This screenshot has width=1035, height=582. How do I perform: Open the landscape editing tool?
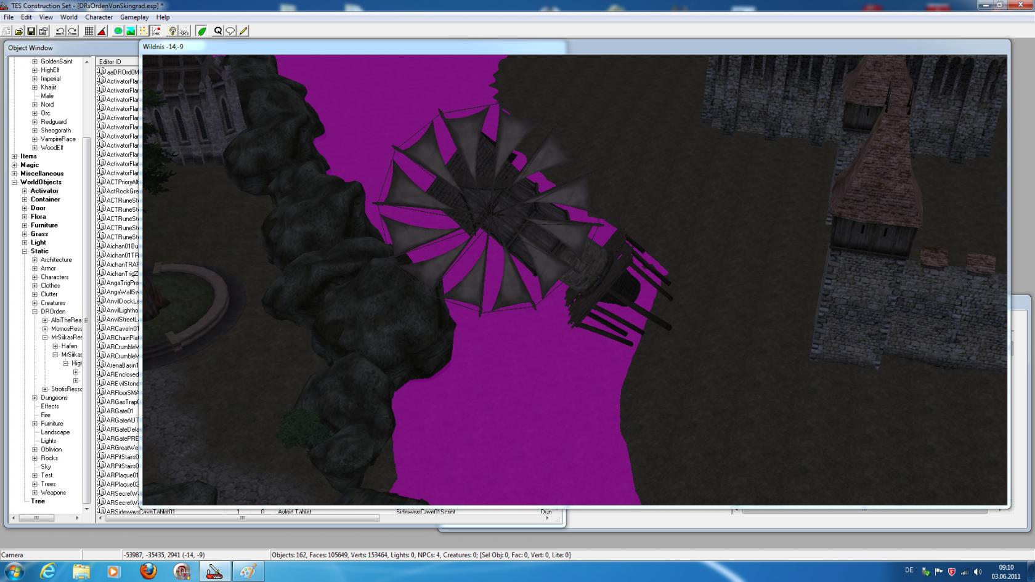(x=131, y=31)
